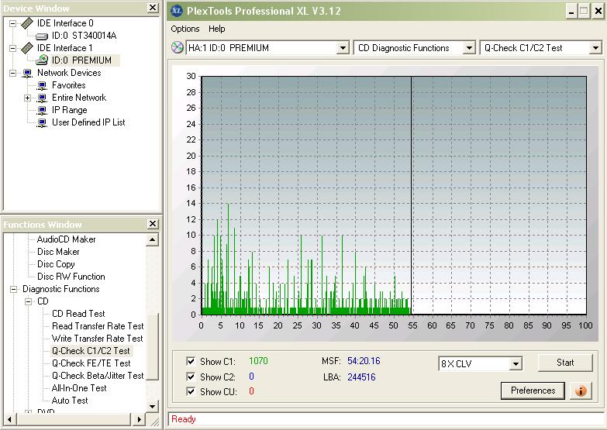607x430 pixels.
Task: Click the PREMIUM CD drive icon
Action: (41, 60)
